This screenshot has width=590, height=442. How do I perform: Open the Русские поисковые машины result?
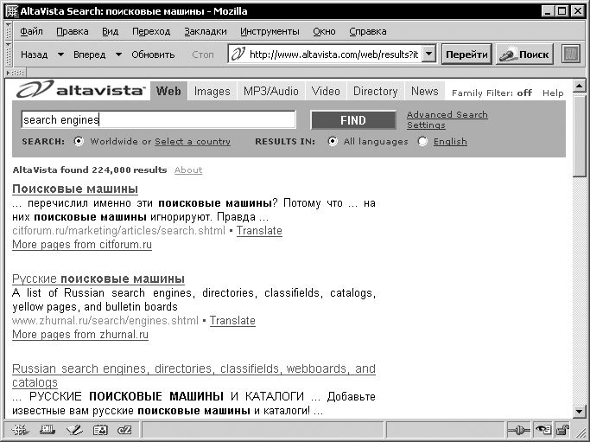[x=98, y=279]
